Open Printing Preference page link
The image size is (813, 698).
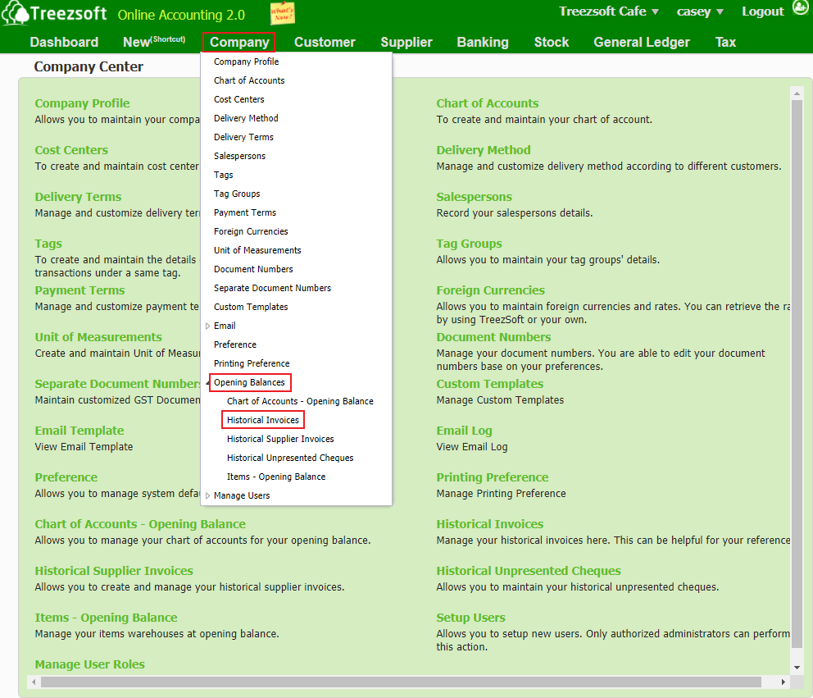(492, 477)
